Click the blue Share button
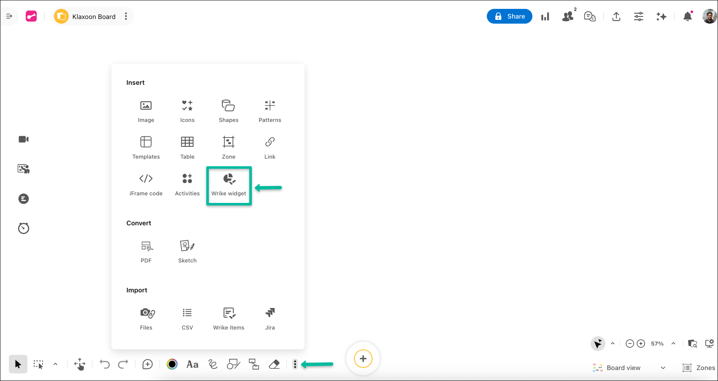The image size is (718, 381). [x=509, y=16]
